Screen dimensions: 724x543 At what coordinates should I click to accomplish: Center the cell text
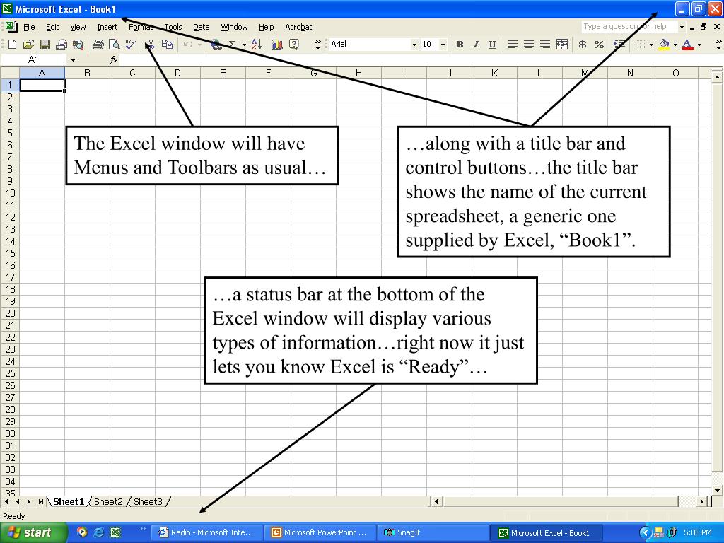pyautogui.click(x=529, y=45)
